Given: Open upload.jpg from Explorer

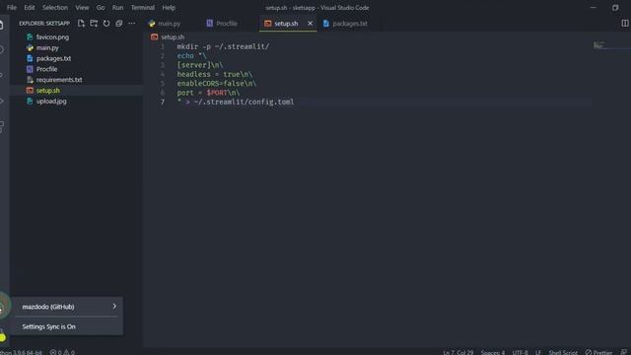Looking at the screenshot, I should (x=51, y=101).
